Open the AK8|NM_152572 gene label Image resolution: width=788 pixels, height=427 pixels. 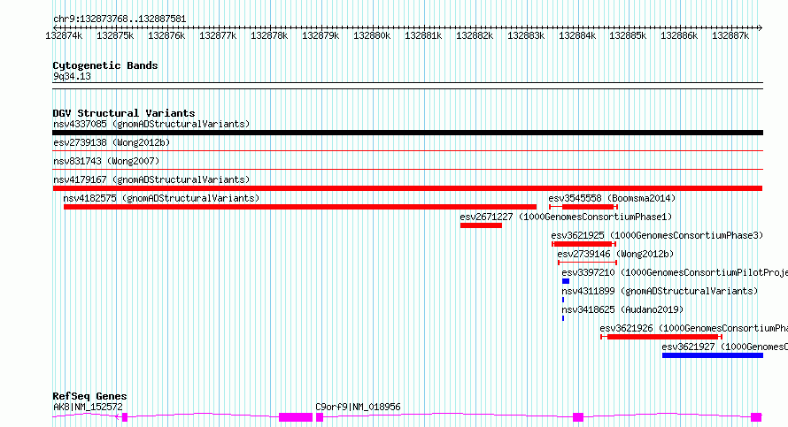88,407
